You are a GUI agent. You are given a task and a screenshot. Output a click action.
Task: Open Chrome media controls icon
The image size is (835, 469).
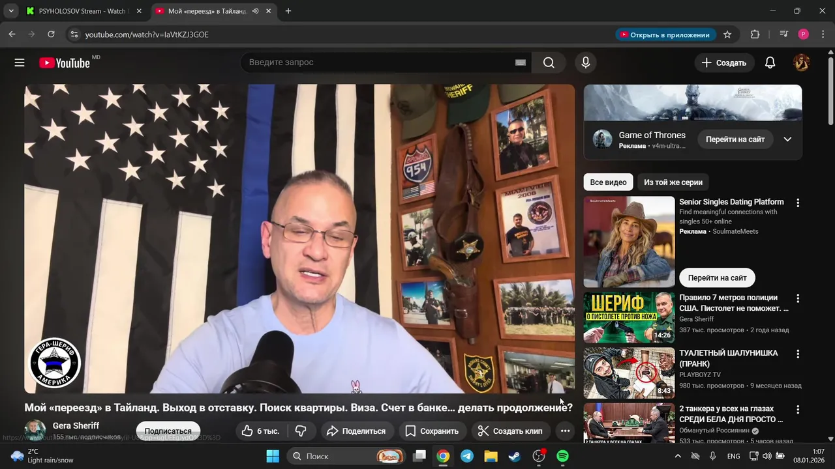[x=784, y=35]
